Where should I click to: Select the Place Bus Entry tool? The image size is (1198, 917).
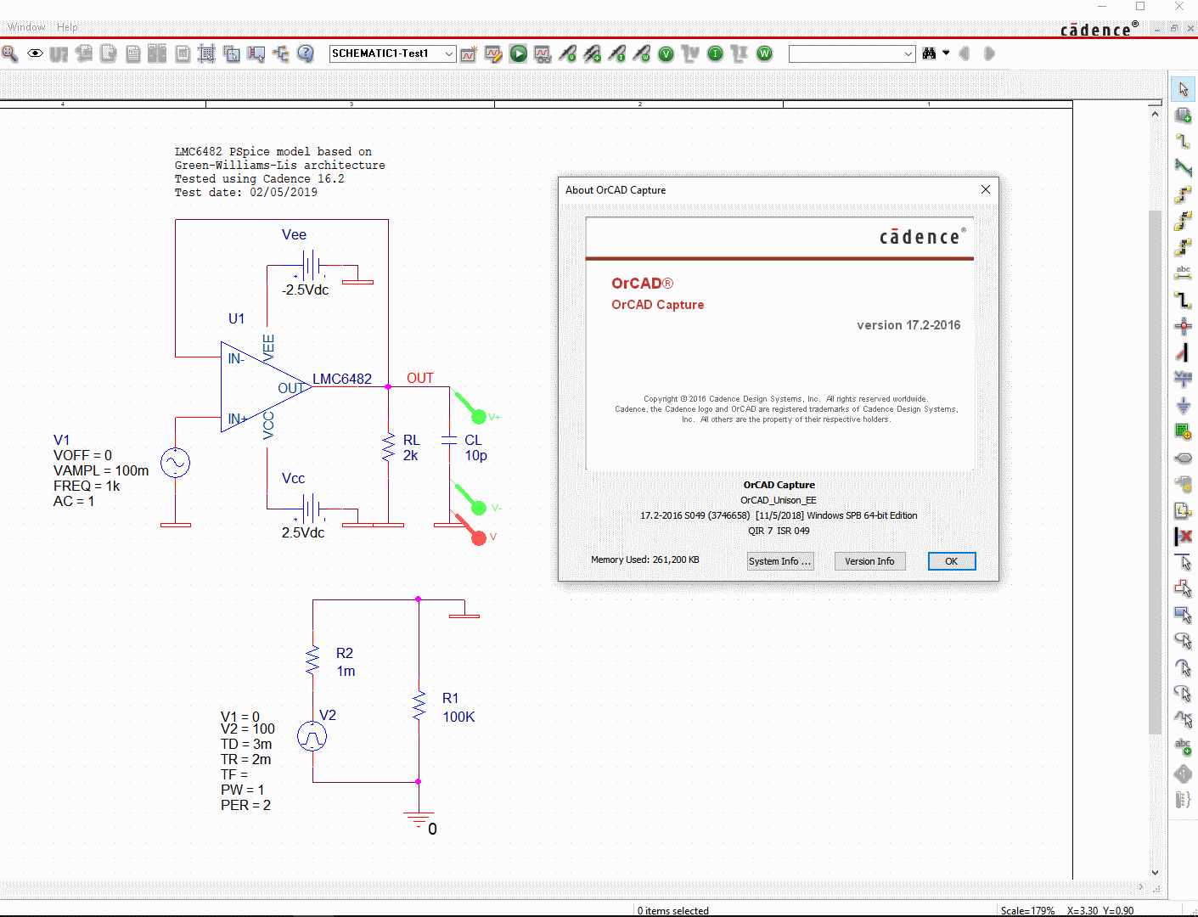[1184, 352]
